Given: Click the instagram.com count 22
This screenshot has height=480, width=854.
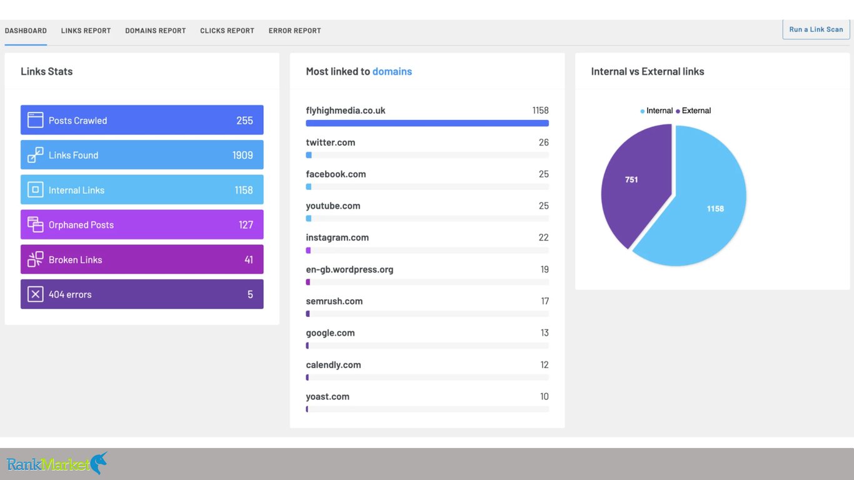Looking at the screenshot, I should click(x=544, y=237).
